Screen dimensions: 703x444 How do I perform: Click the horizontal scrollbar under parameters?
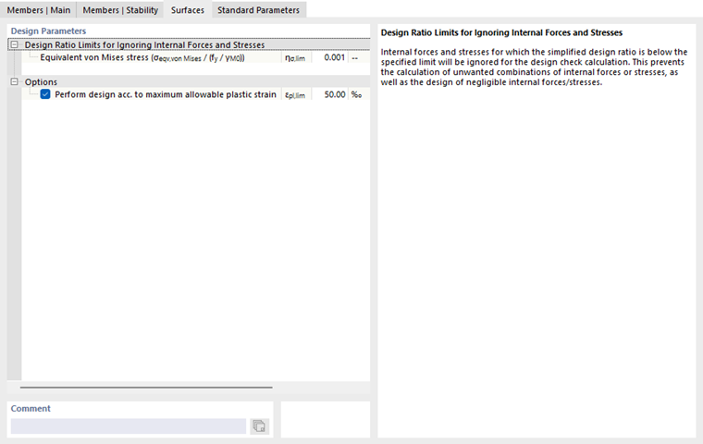146,387
